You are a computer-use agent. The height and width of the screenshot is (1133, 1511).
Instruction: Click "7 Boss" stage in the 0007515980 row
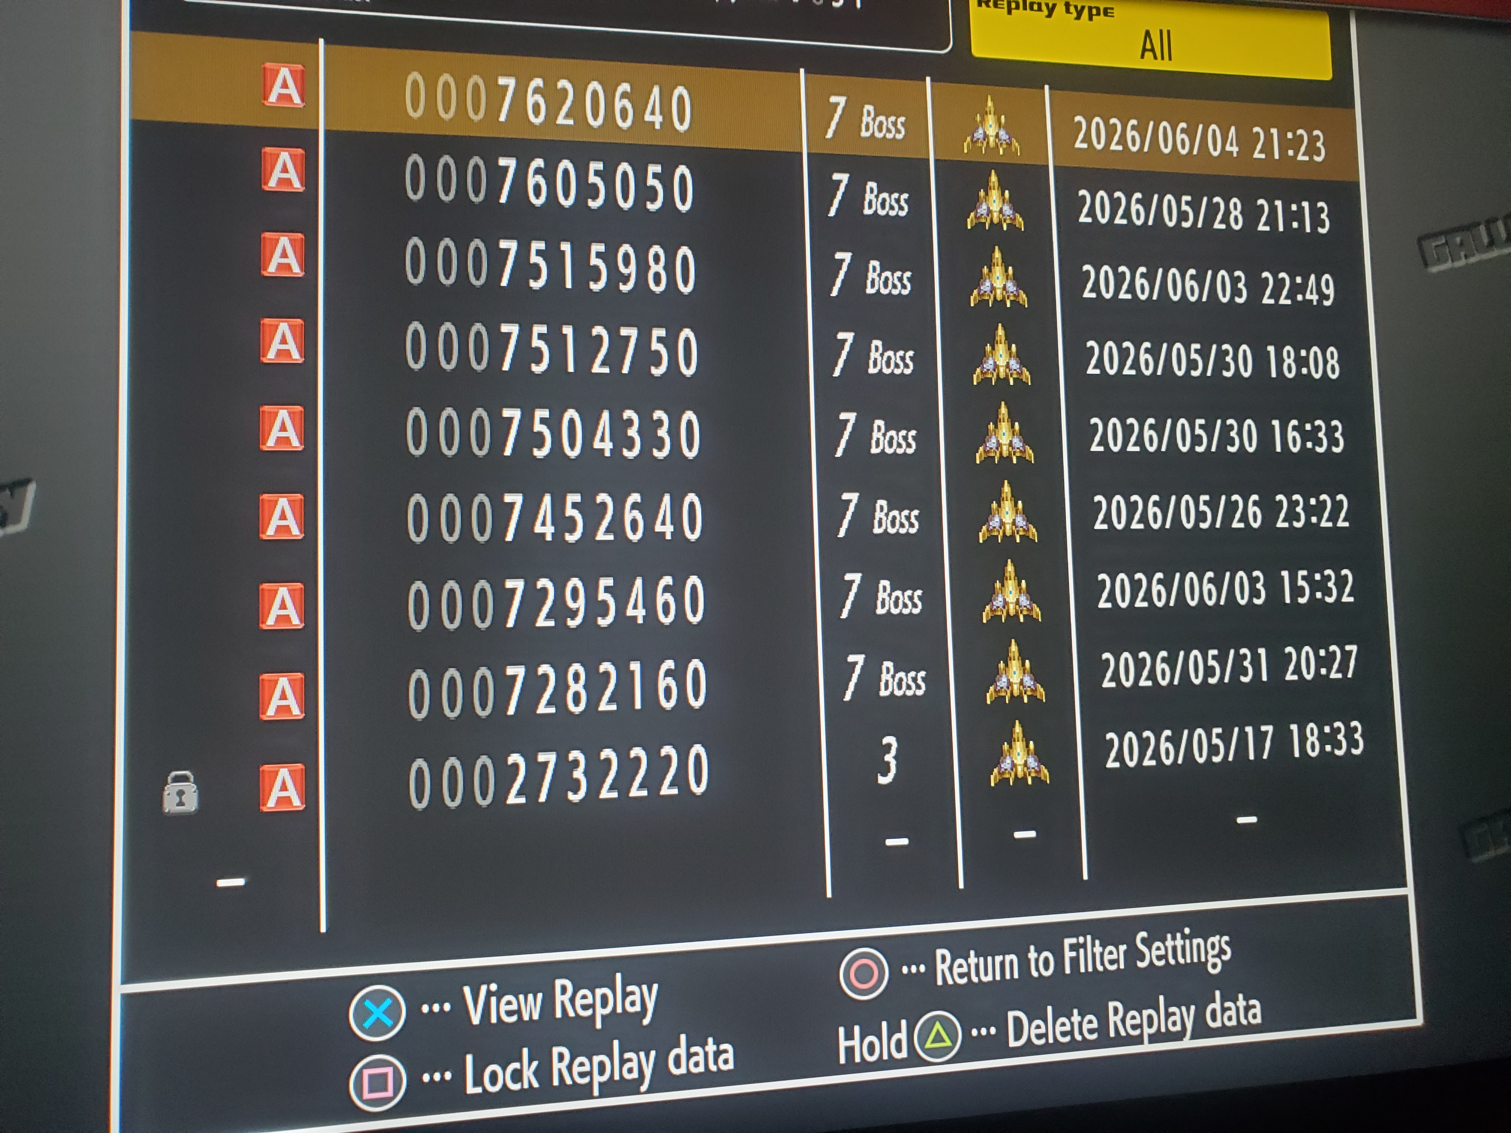(x=871, y=275)
